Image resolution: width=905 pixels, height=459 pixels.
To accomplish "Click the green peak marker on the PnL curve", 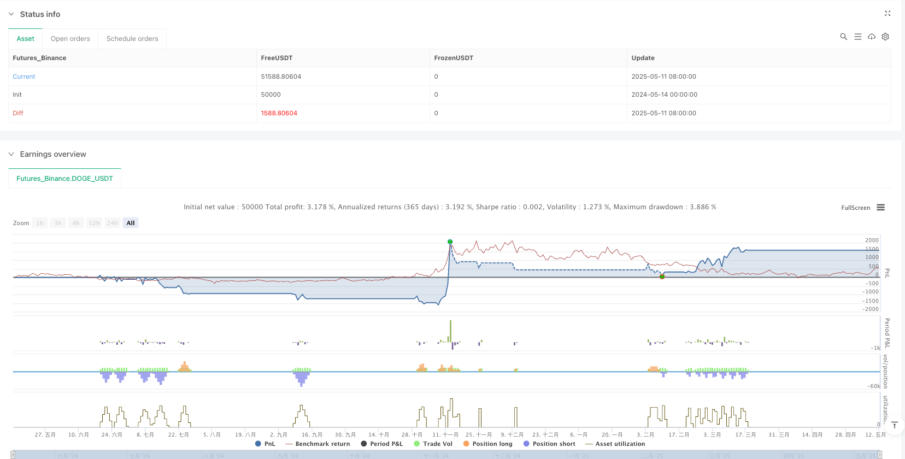I will (450, 242).
